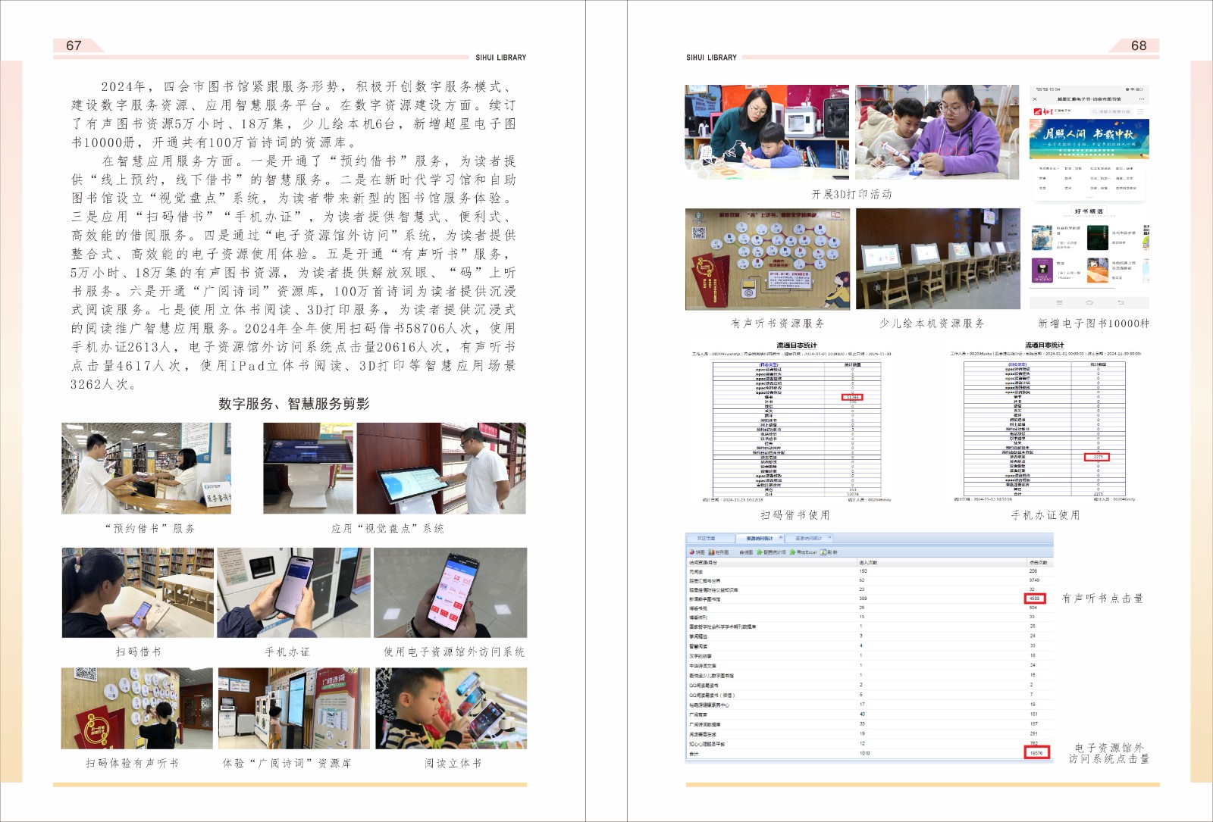Click the 阅读立体书 photo of child

coord(453,708)
